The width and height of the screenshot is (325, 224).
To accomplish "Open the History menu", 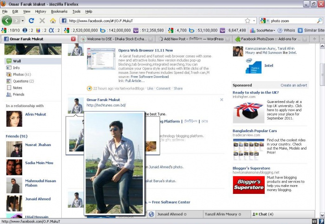I will point(40,12).
